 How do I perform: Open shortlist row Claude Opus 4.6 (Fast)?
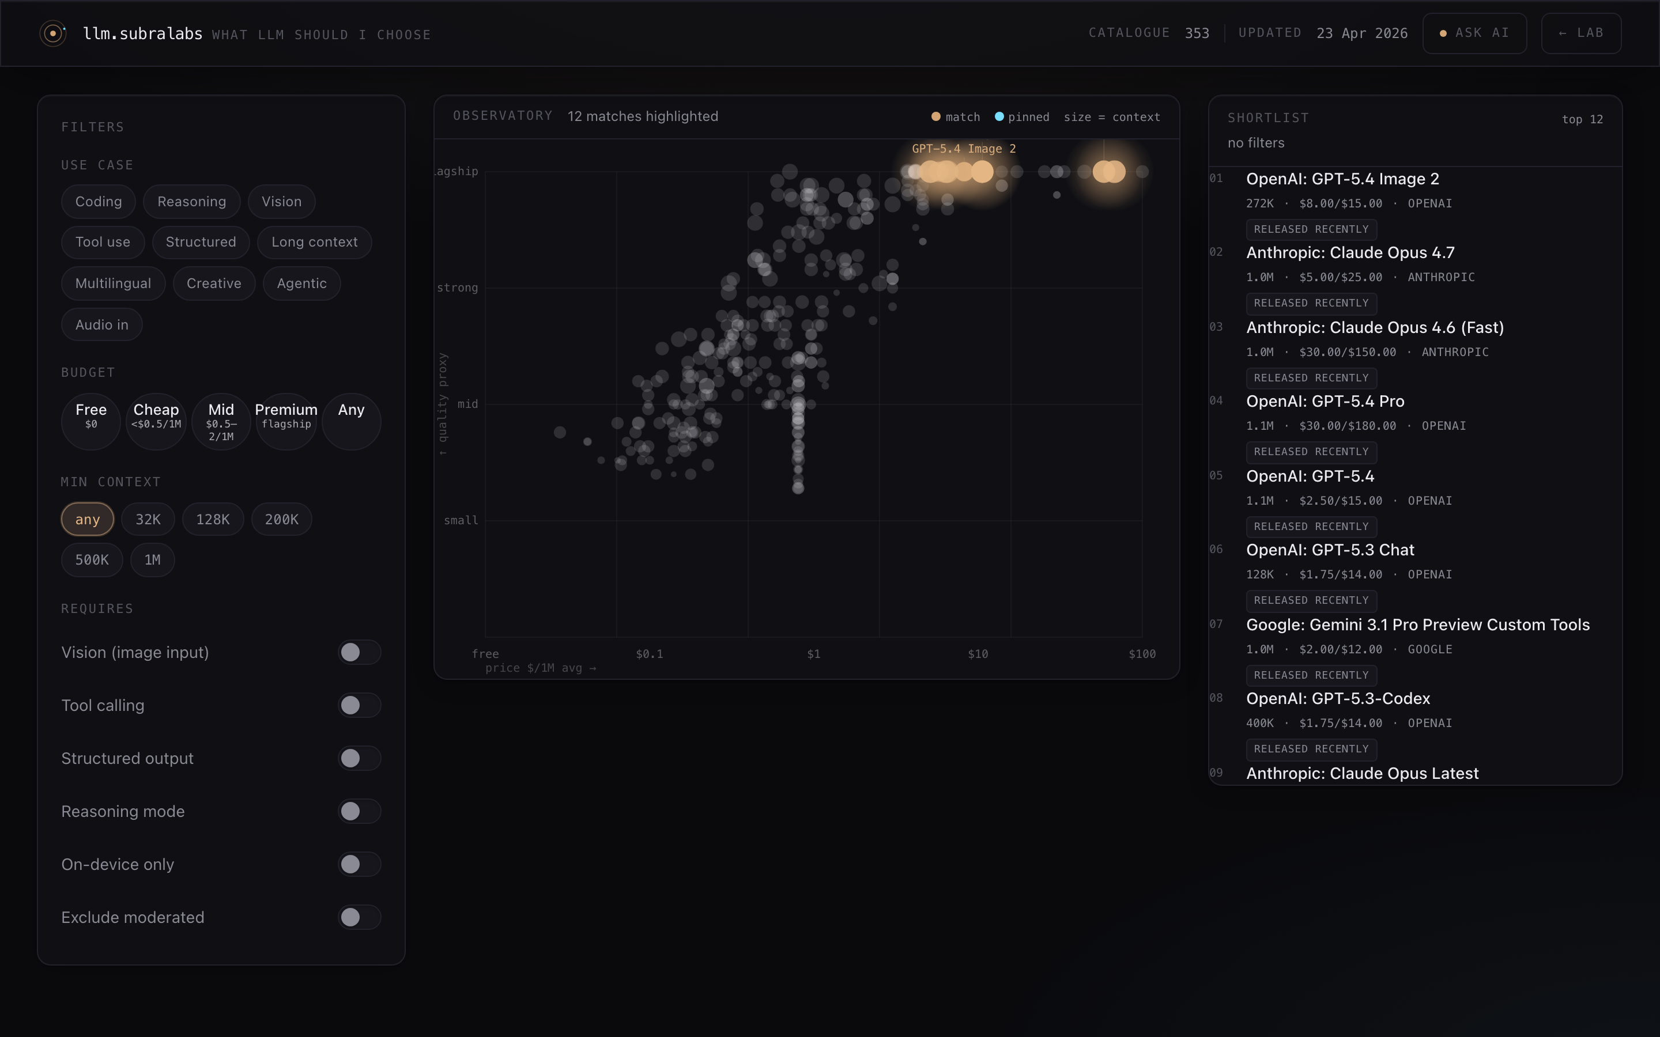[1415, 353]
